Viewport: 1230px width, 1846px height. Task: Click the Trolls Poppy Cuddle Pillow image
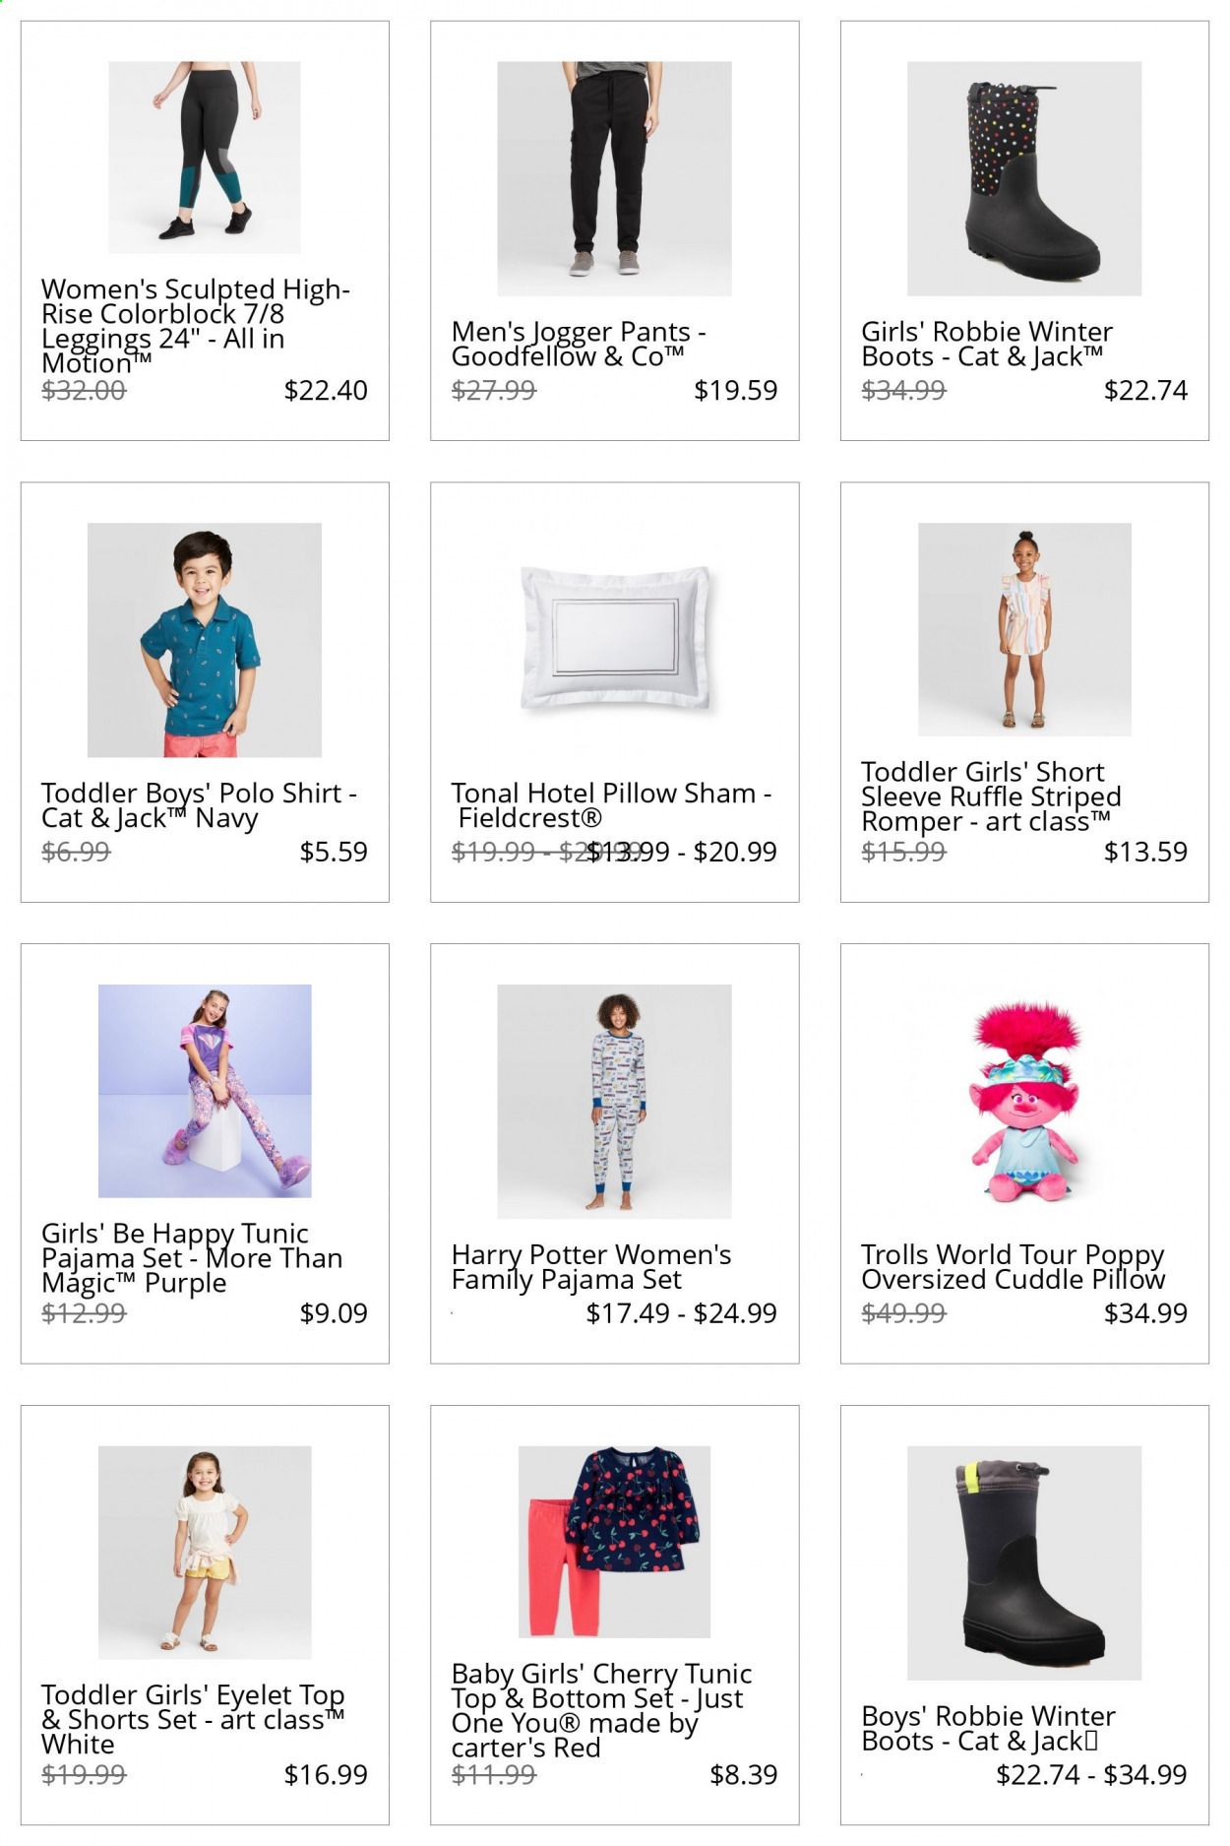pyautogui.click(x=1024, y=1102)
